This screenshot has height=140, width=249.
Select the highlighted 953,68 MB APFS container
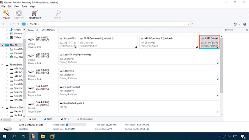[210, 42]
